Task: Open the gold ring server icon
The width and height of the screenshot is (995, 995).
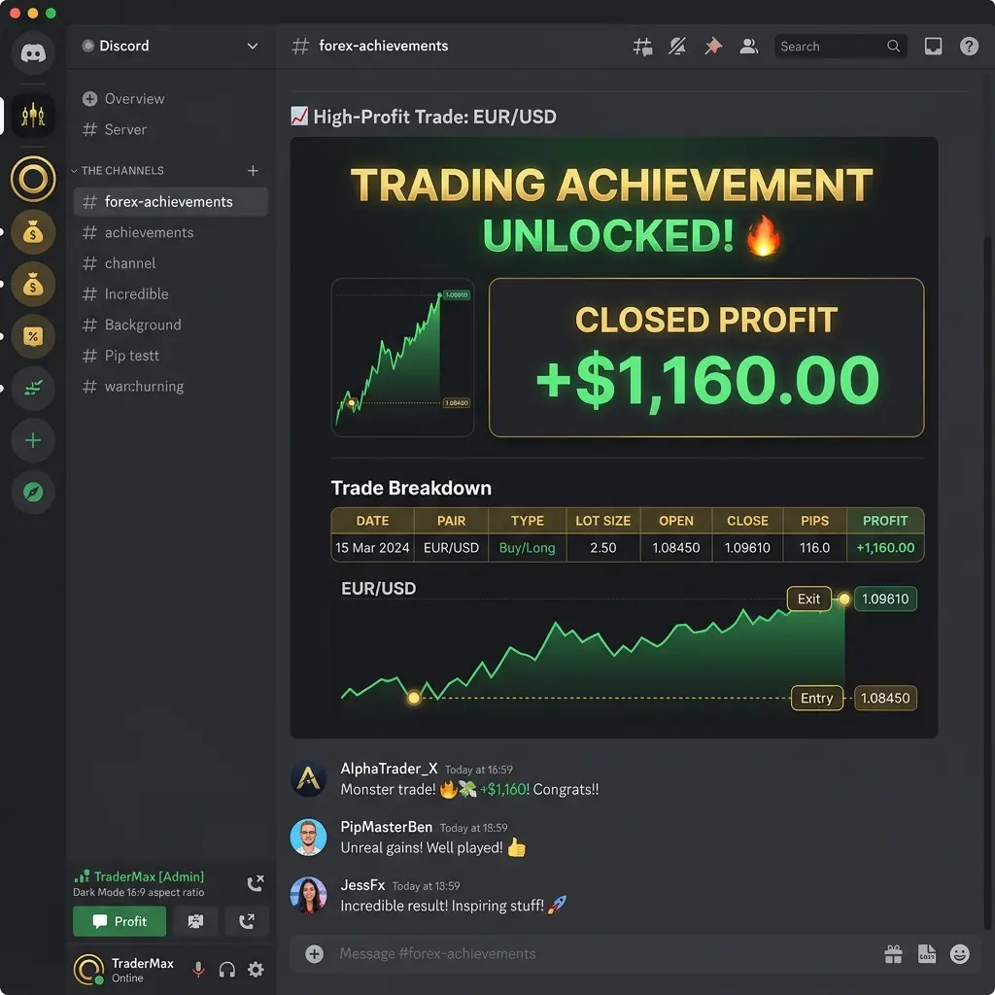Action: click(x=33, y=179)
